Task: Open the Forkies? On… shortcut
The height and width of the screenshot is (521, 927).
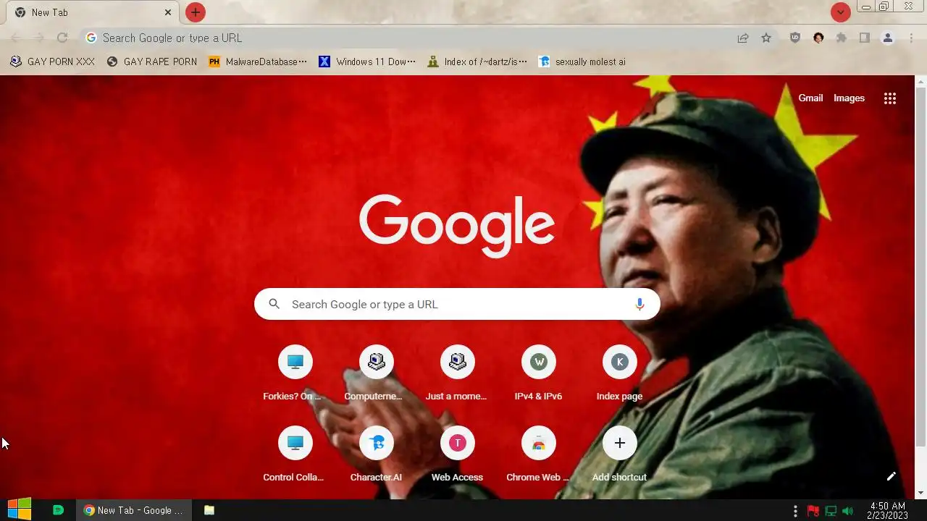Action: (x=295, y=373)
